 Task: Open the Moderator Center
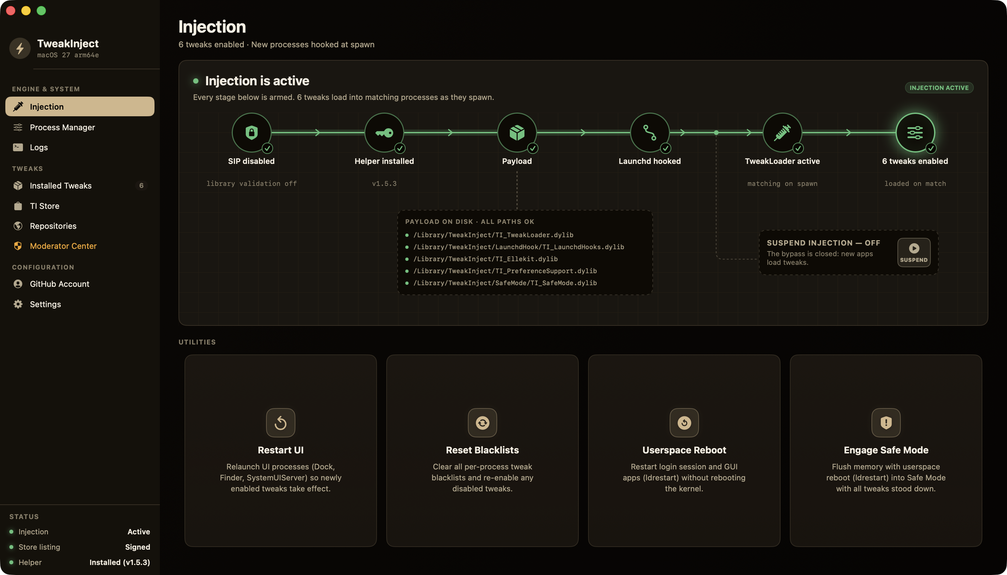click(x=80, y=246)
